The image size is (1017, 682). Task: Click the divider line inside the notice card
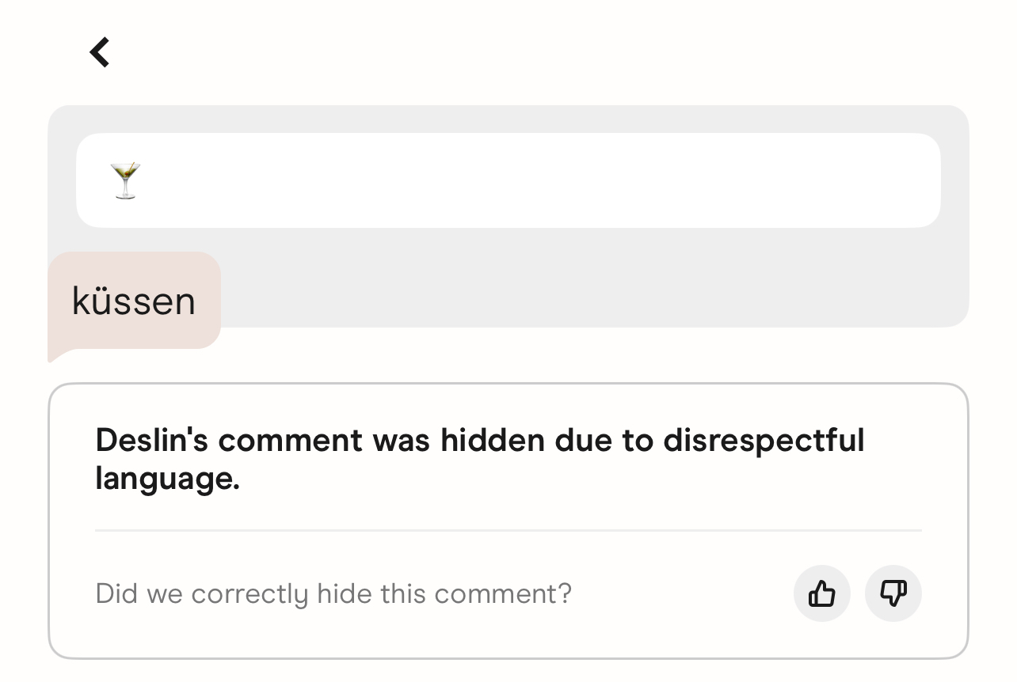[507, 530]
